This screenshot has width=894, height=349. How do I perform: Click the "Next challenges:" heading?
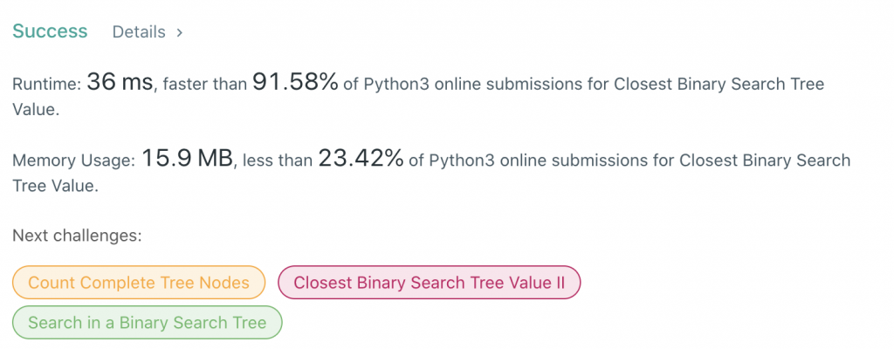coord(77,236)
